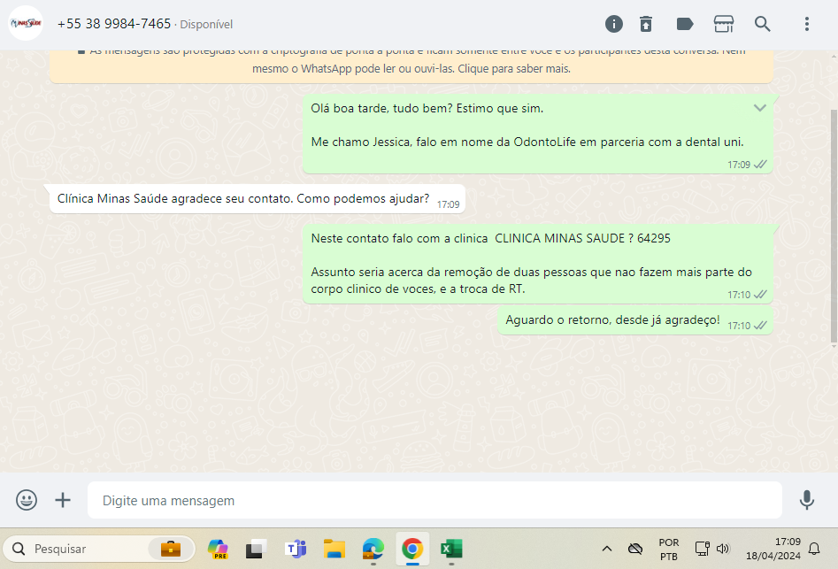Open the three-dot chat menu
The height and width of the screenshot is (569, 838).
[x=806, y=24]
